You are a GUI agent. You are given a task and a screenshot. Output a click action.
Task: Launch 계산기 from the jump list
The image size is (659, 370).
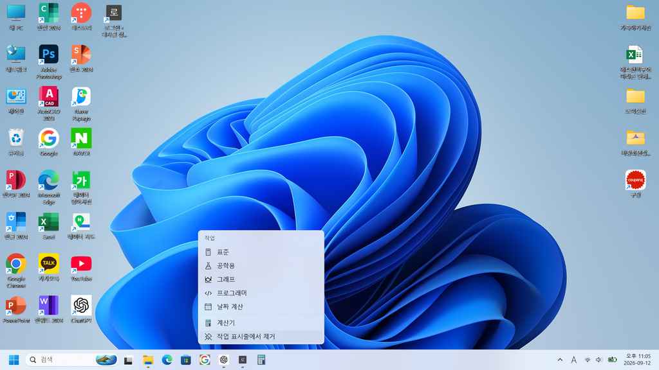point(261,322)
